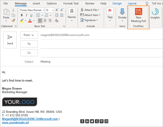Click the YouTube icon in signature
The height and width of the screenshot is (127, 163).
click(x=97, y=121)
